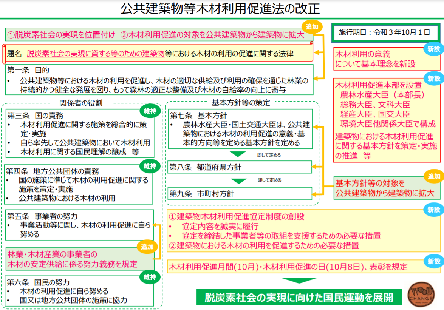The height and width of the screenshot is (310, 444).
Task: Click "協定を締結した事業者等の取組を支援するための必要な措置" bullet
Action: 281,236
